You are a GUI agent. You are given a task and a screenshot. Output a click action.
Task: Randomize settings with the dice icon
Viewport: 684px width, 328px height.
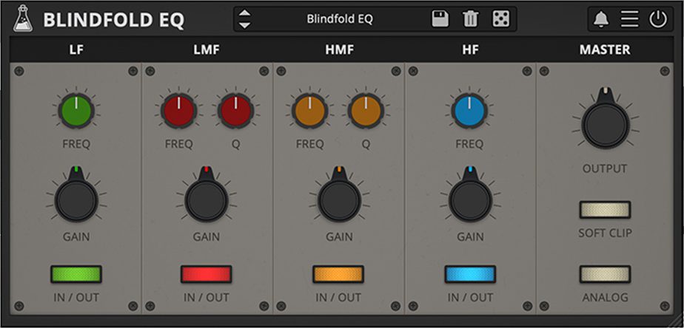(500, 19)
